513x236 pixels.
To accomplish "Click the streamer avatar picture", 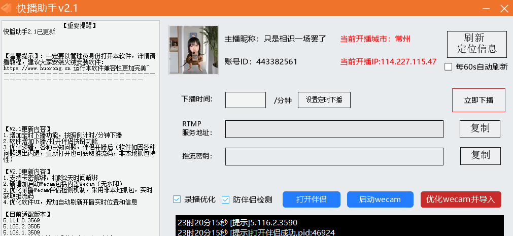I will (x=190, y=50).
